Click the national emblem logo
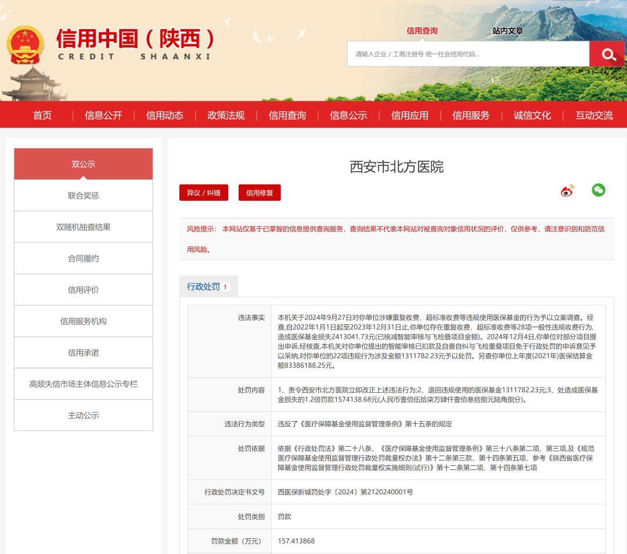The width and height of the screenshot is (627, 554). pos(25,45)
